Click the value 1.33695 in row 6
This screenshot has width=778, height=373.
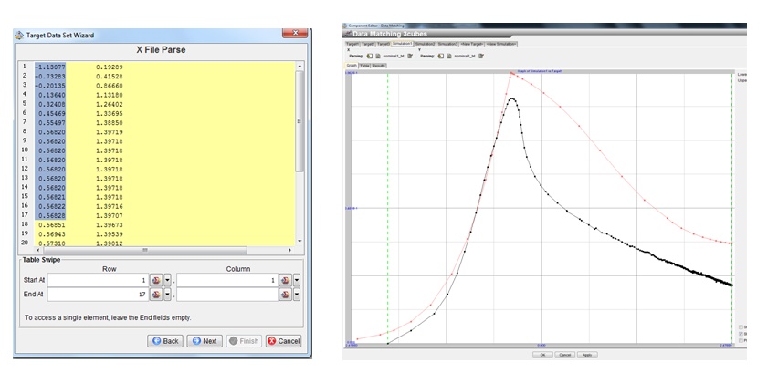[x=110, y=113]
